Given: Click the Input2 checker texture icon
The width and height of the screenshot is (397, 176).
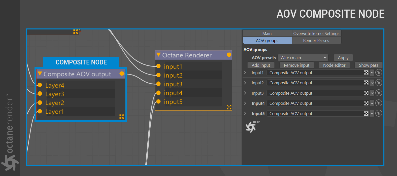Looking at the screenshot, I should pos(366,83).
